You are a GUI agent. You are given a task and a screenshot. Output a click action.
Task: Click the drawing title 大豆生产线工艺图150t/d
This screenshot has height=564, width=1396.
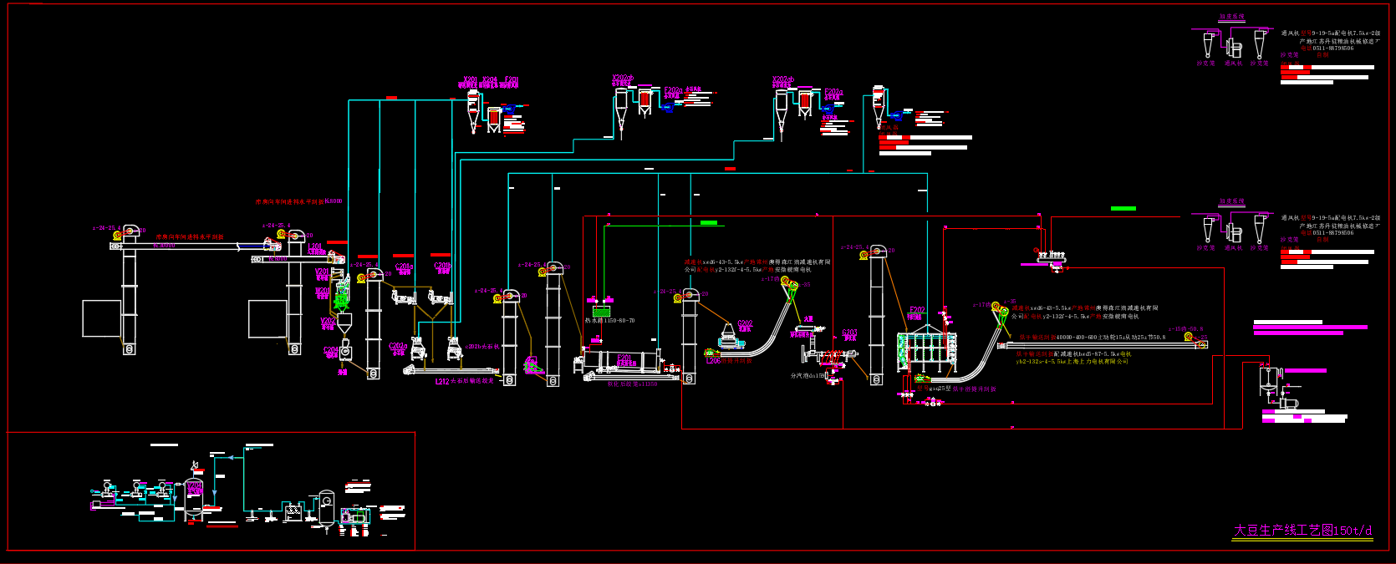pyautogui.click(x=1302, y=531)
